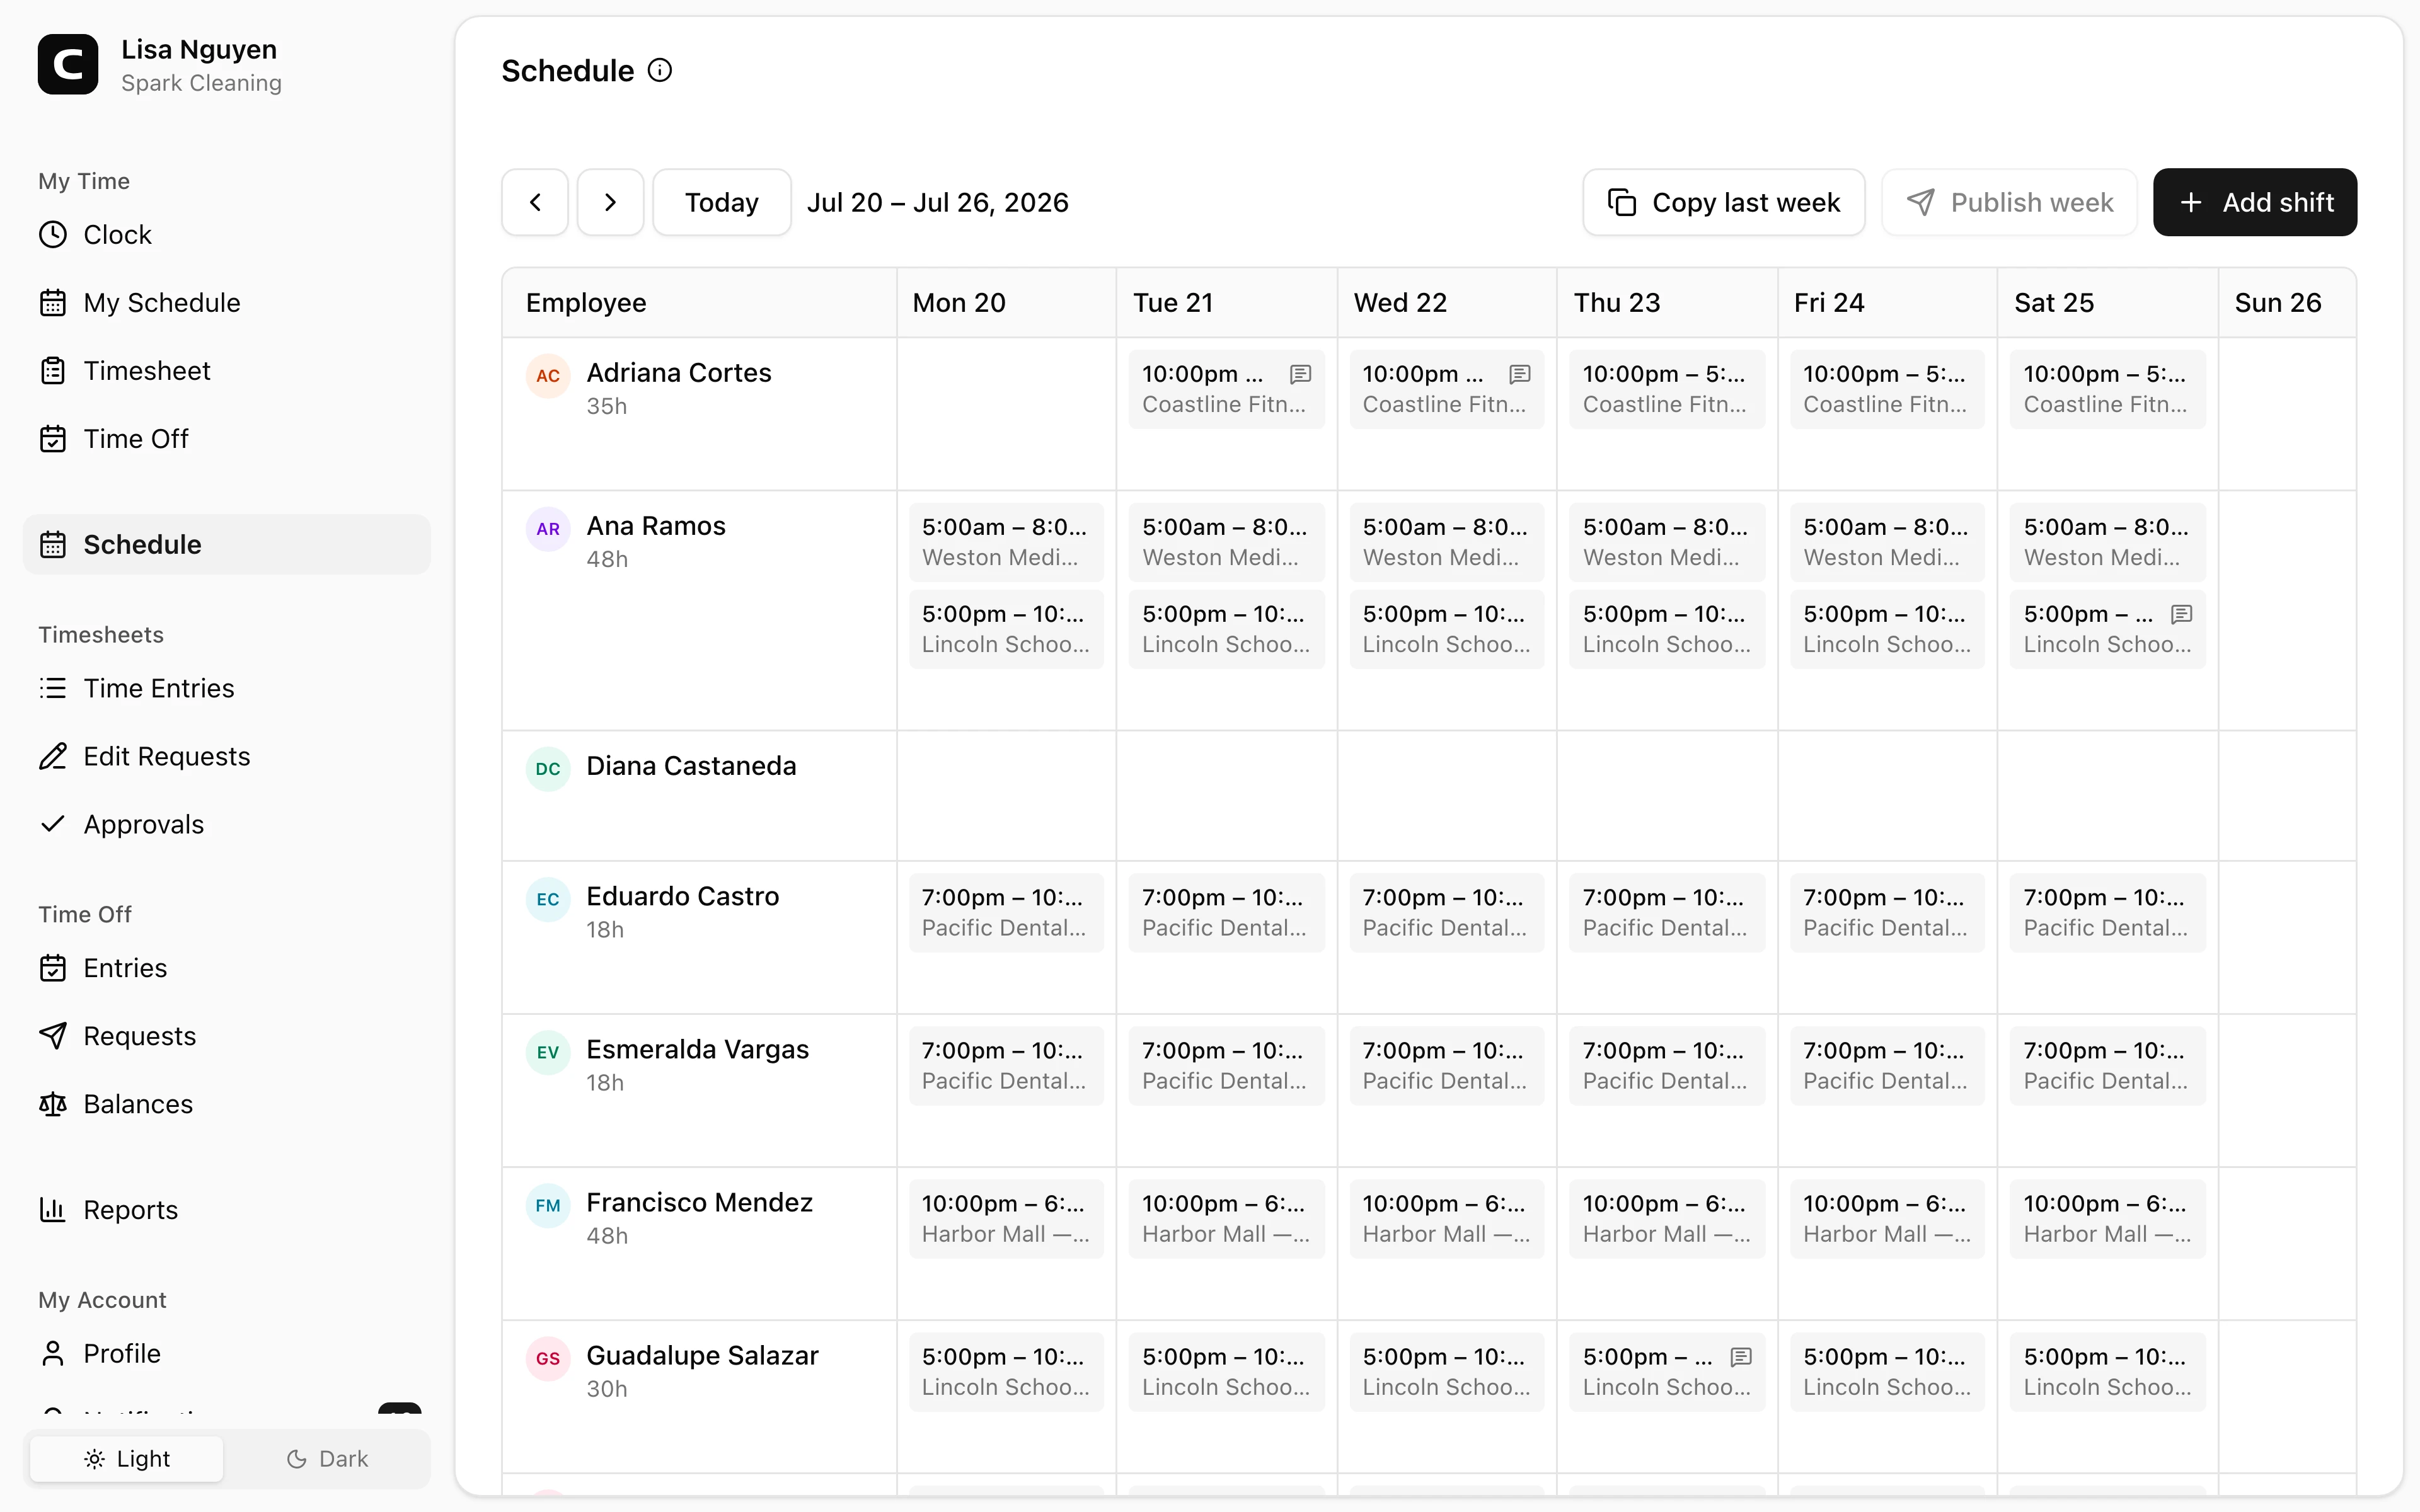The height and width of the screenshot is (1512, 2420).
Task: Click Francisco Mendez 48h hours label
Action: coord(607,1236)
